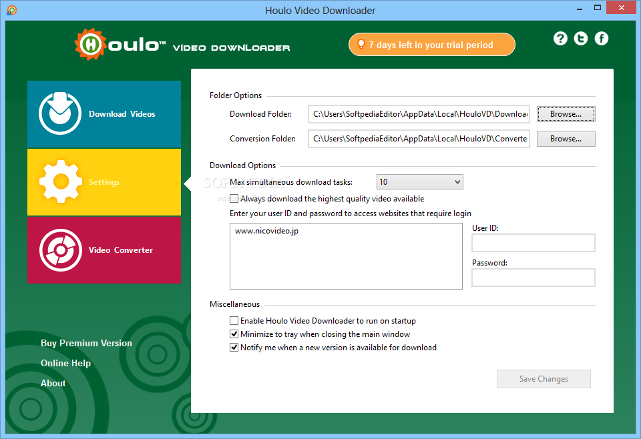Browse for the Conversion Folder
Viewport: 641px width, 439px height.
pos(566,139)
